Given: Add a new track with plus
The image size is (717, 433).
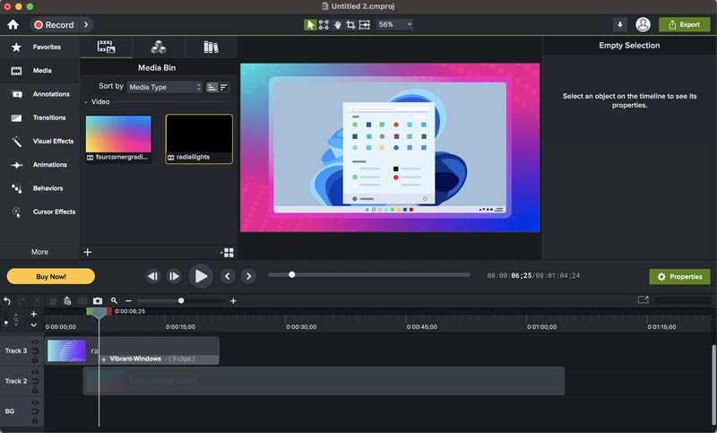Looking at the screenshot, I should [33, 314].
